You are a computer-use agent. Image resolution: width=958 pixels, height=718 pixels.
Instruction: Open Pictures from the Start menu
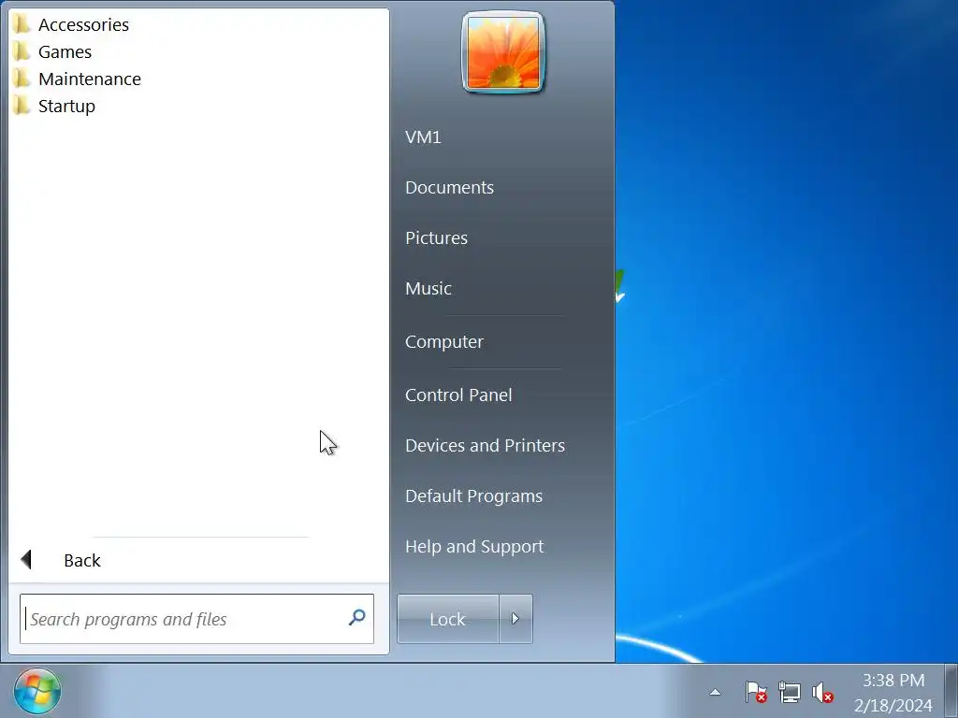[436, 238]
